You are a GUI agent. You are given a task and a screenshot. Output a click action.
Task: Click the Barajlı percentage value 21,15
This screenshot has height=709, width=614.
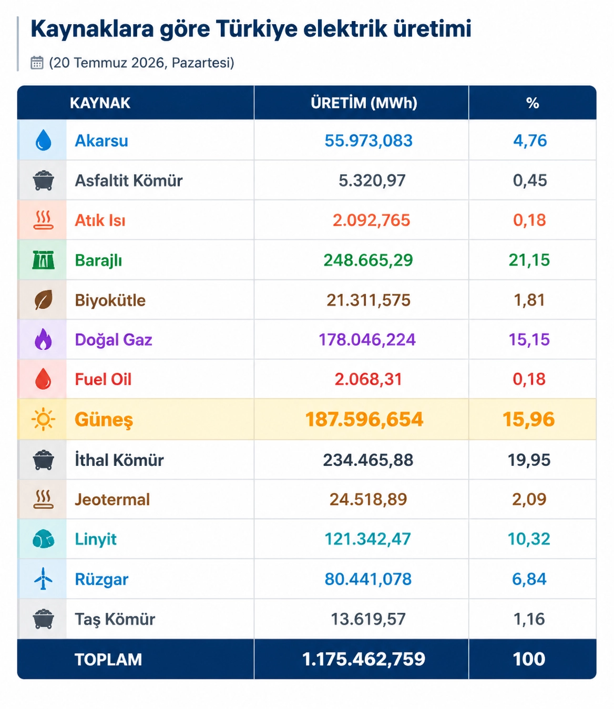[x=529, y=260]
